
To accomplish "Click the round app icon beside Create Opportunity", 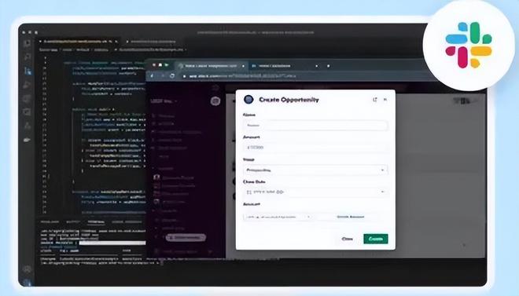I will pyautogui.click(x=248, y=100).
